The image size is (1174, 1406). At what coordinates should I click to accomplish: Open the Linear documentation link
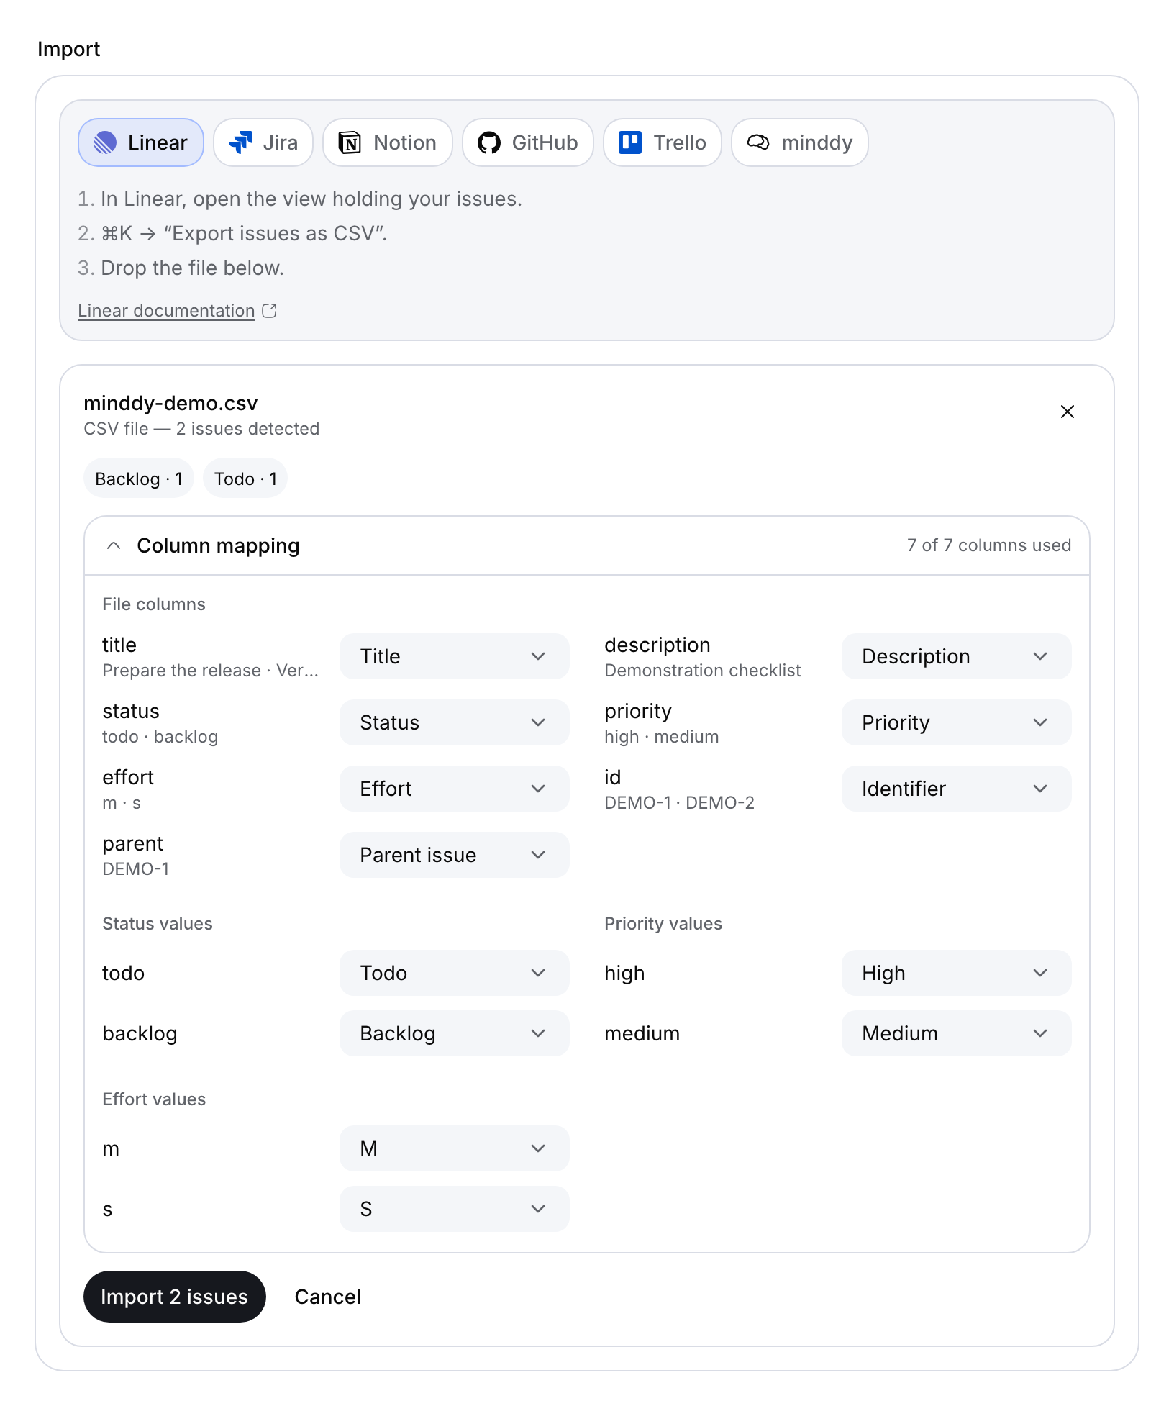pyautogui.click(x=166, y=311)
